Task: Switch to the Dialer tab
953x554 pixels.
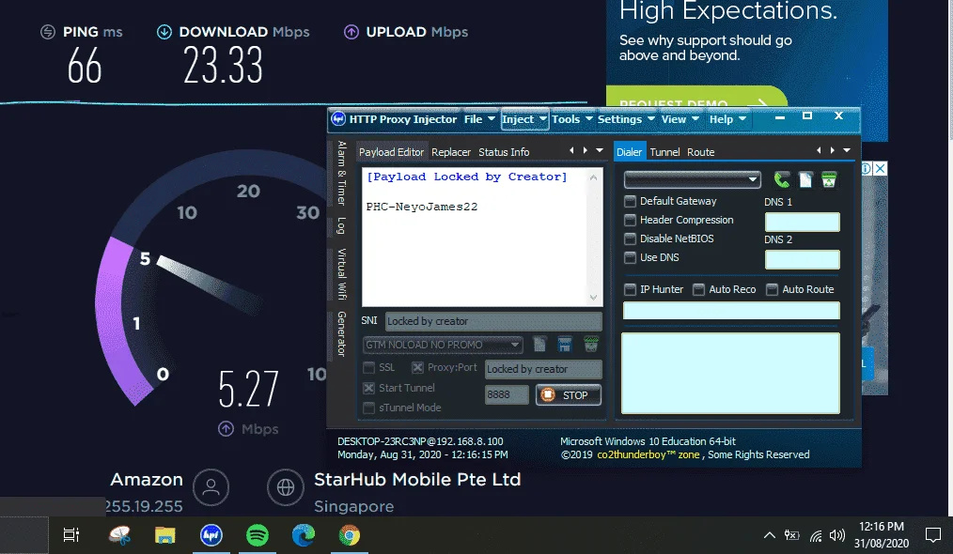Action: coord(629,152)
